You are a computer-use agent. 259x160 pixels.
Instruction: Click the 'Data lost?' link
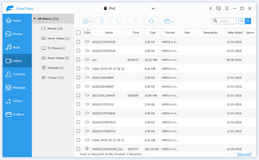pos(244,154)
